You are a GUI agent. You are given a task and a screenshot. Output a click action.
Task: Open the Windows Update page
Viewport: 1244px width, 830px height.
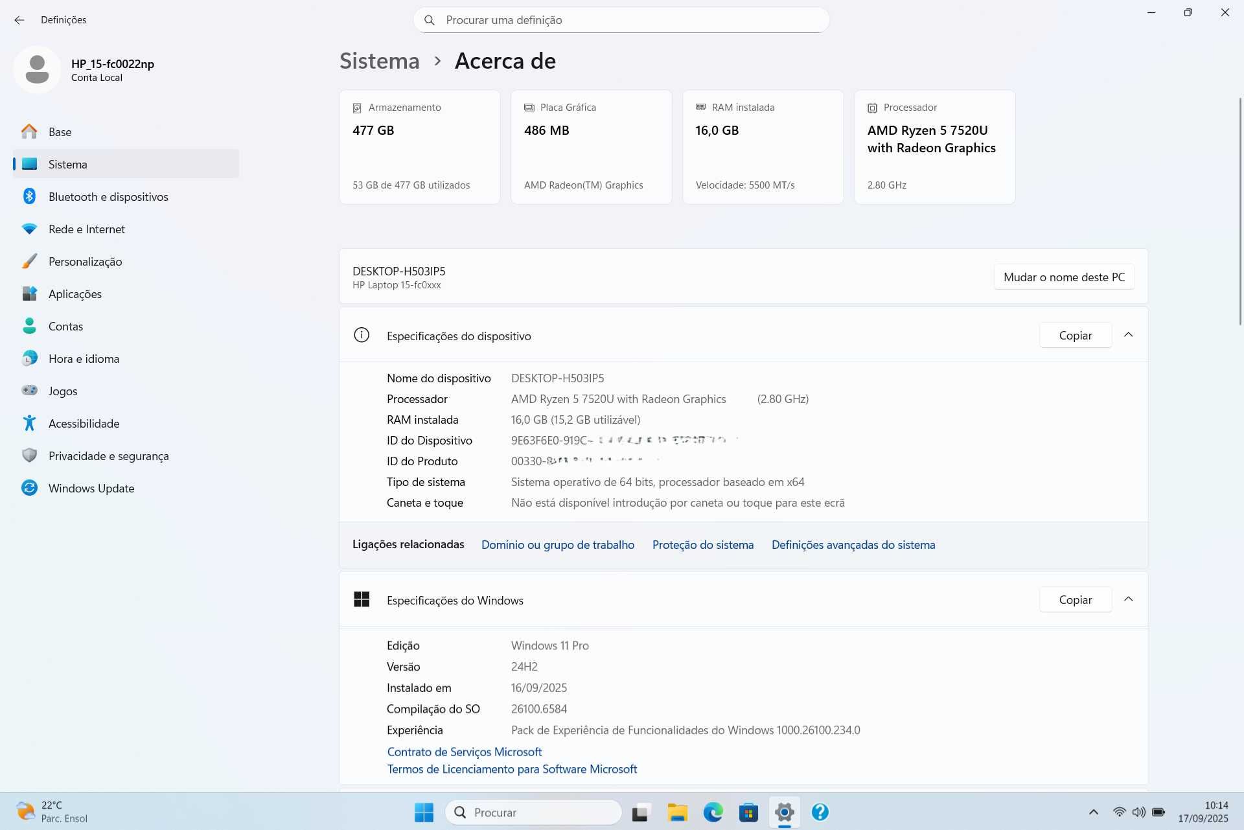[x=126, y=488]
